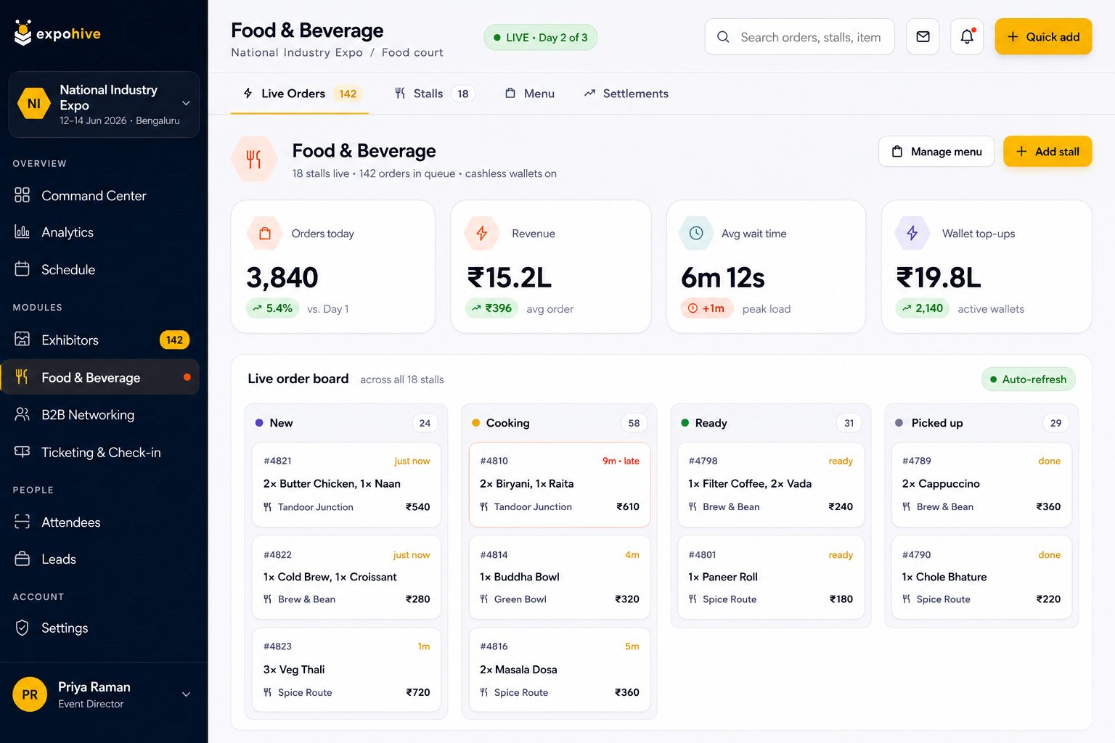The height and width of the screenshot is (743, 1115).
Task: Click the +1m peak load chip
Action: (x=707, y=308)
